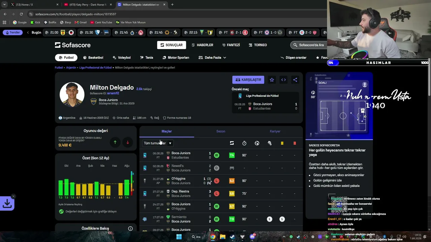Open the Newell's vs Boca Juniors match row
This screenshot has height=242, width=431.
pos(221,168)
